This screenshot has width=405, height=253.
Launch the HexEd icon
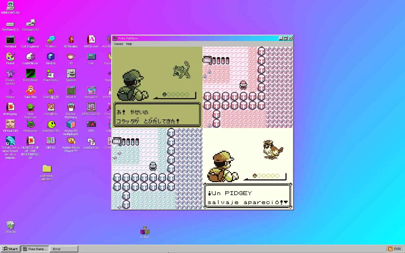pyautogui.click(x=51, y=59)
